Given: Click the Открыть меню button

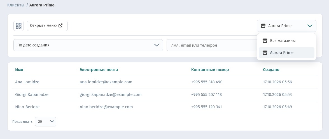Looking at the screenshot, I should 47,26.
